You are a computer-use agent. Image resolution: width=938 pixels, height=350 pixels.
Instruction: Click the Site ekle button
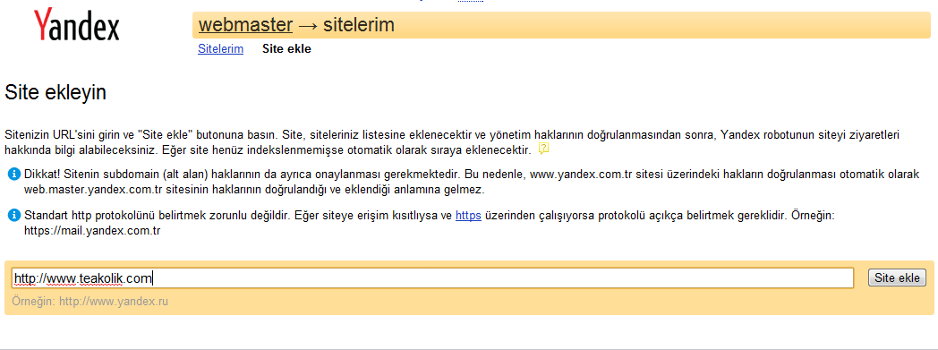tap(897, 277)
